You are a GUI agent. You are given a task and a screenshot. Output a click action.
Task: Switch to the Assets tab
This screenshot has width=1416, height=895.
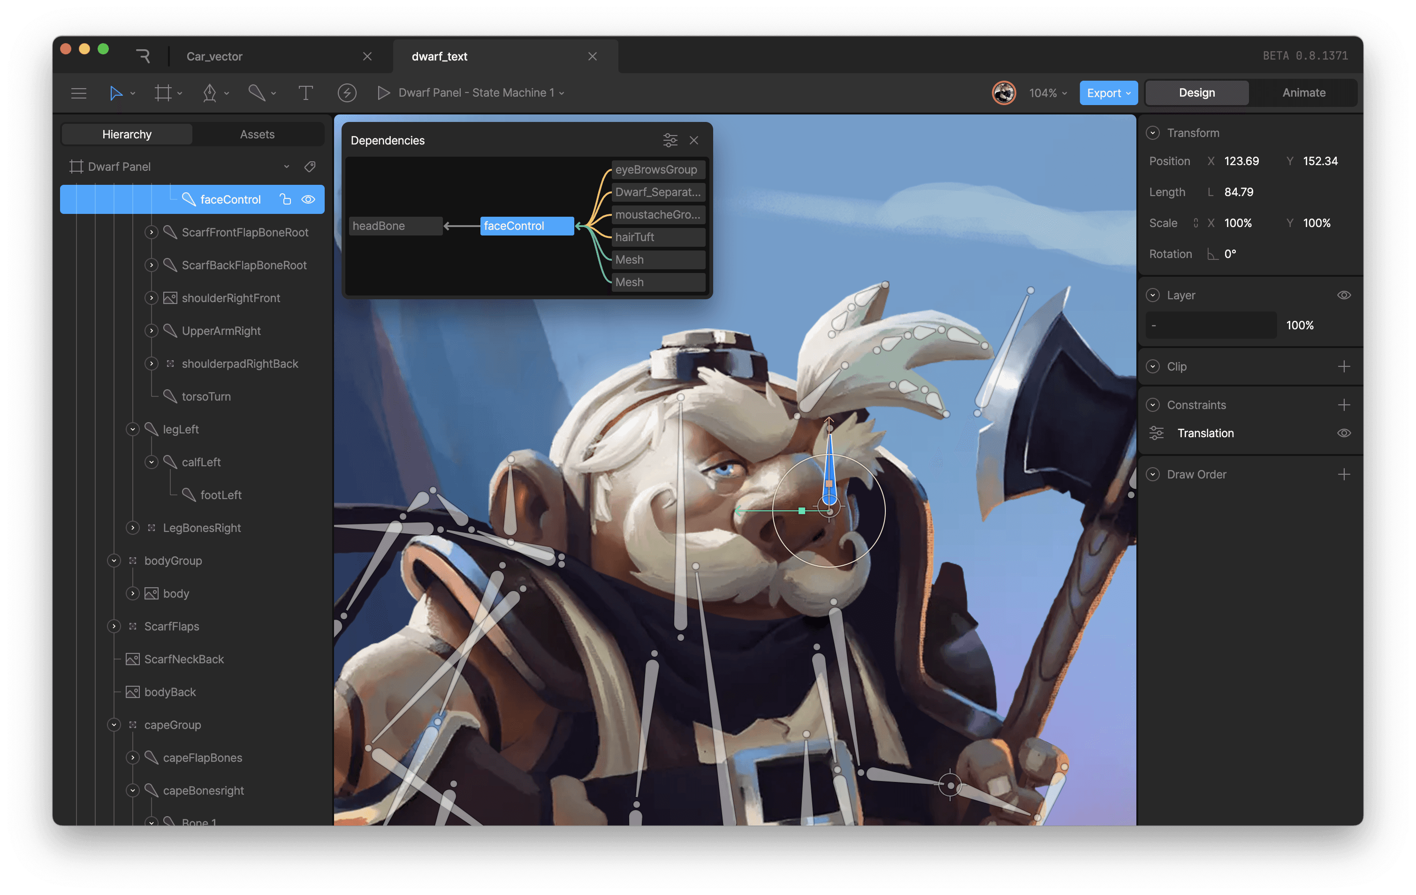click(257, 134)
